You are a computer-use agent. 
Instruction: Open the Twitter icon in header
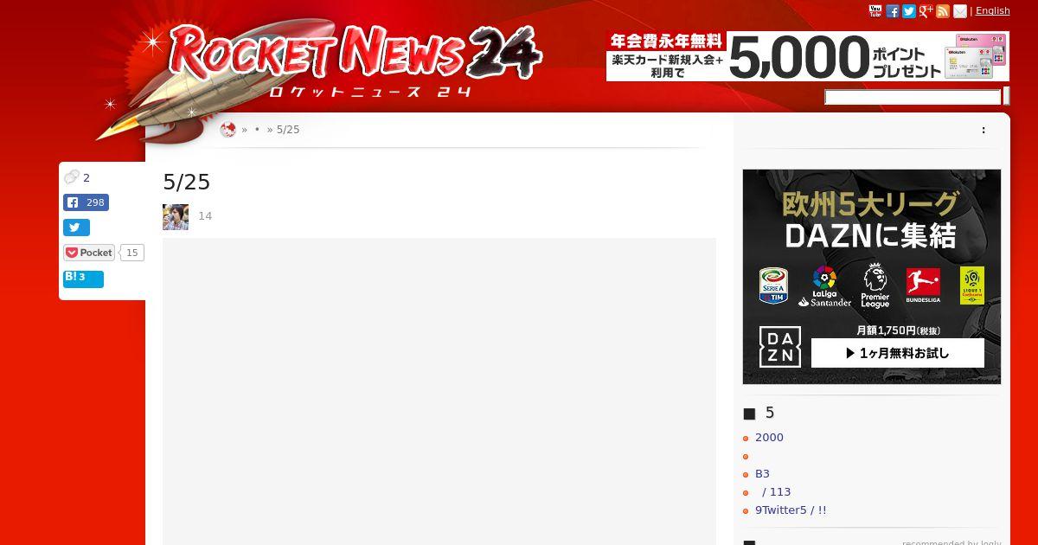(x=909, y=11)
